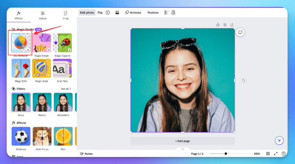Expand all filters with See all
This screenshot has width=295, height=164.
tap(66, 89)
